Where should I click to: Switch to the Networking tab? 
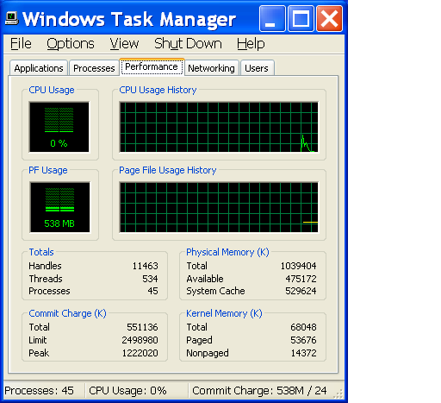pyautogui.click(x=211, y=68)
